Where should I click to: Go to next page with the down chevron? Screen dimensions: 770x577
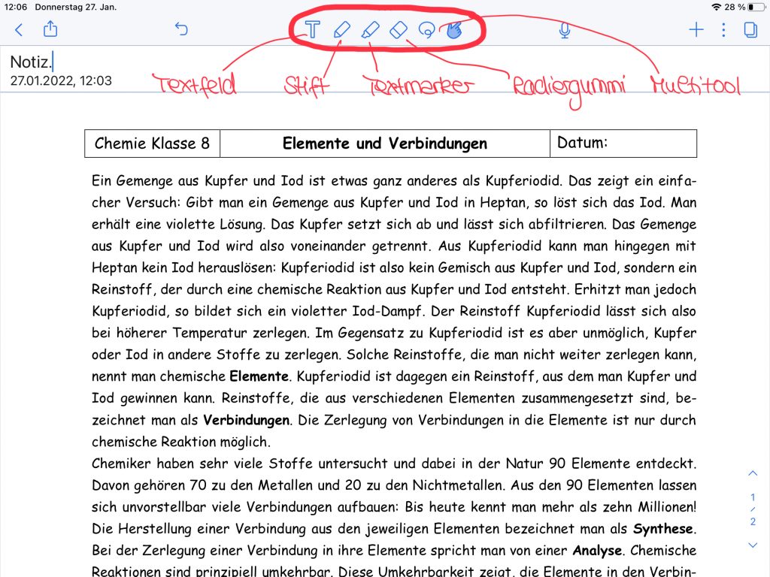click(753, 545)
